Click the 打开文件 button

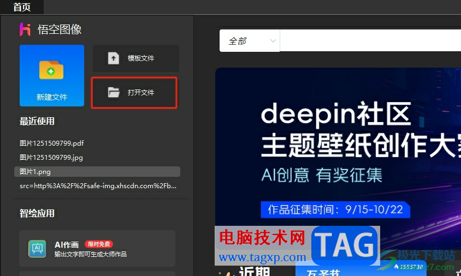pyautogui.click(x=134, y=93)
